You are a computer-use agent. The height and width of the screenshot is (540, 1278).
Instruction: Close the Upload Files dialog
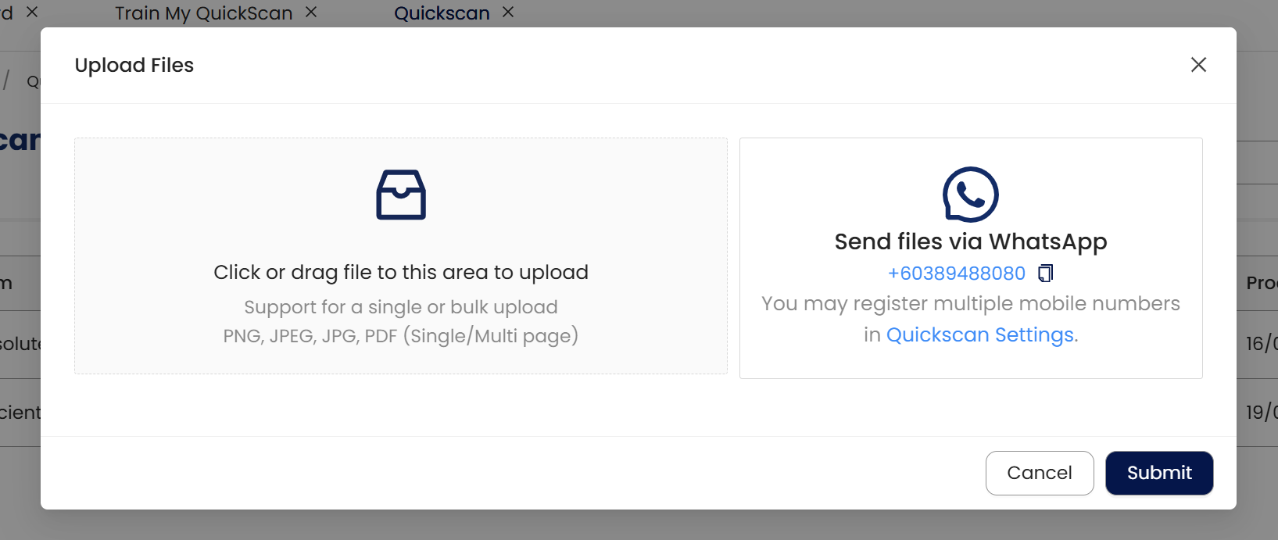1198,65
